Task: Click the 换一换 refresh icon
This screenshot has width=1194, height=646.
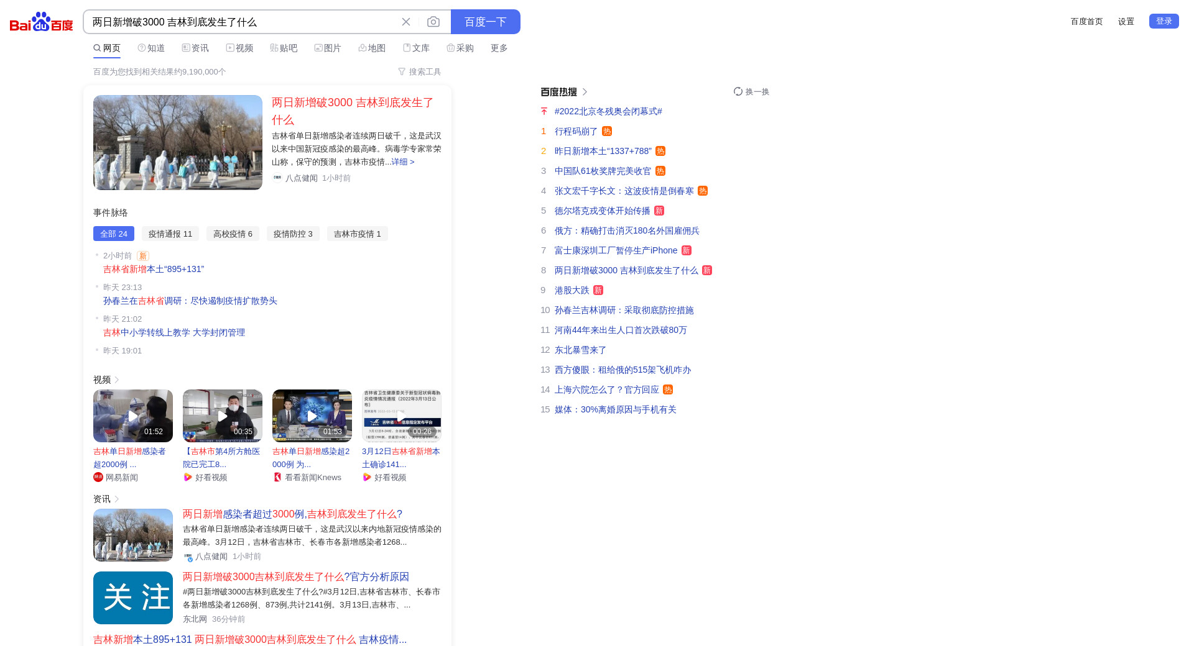Action: [738, 91]
